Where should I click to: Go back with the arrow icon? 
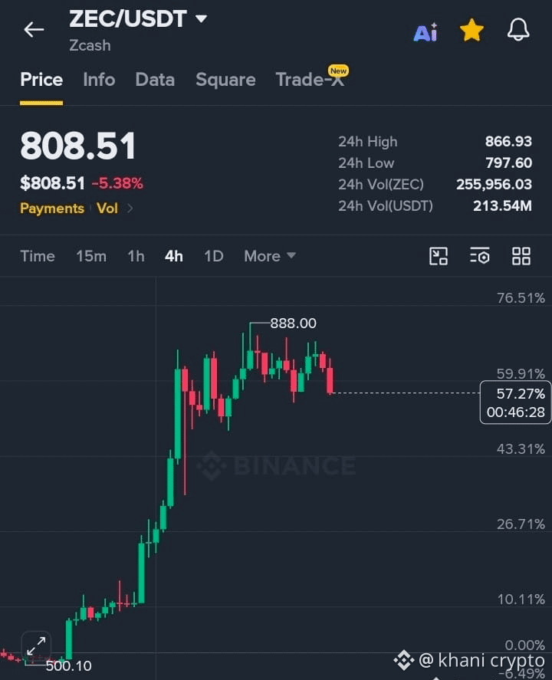(x=34, y=29)
